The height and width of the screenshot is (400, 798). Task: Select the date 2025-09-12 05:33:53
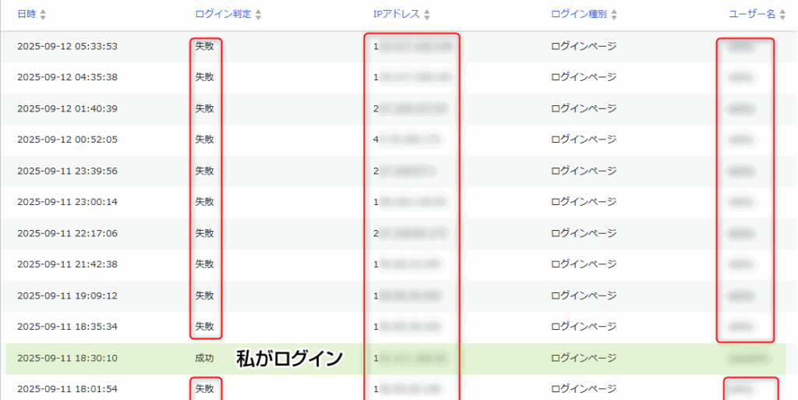67,46
